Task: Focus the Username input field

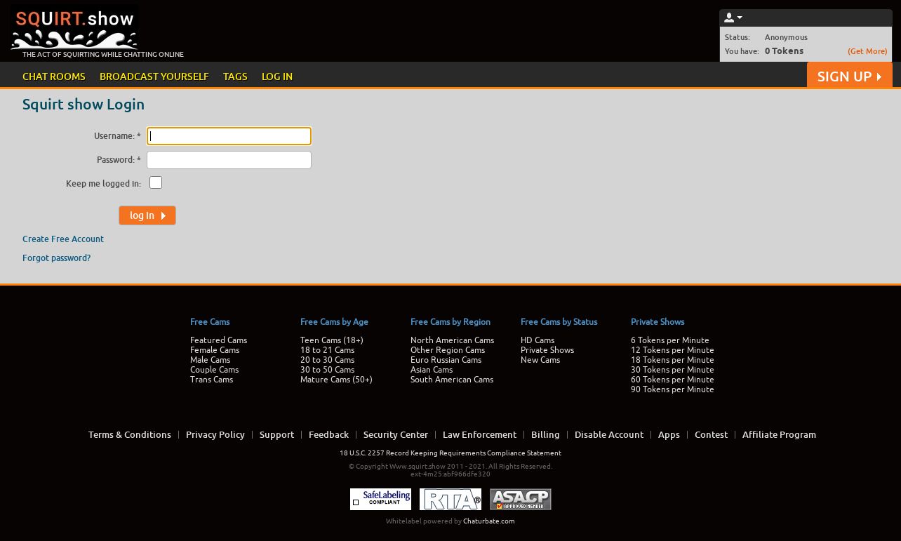Action: [x=229, y=136]
